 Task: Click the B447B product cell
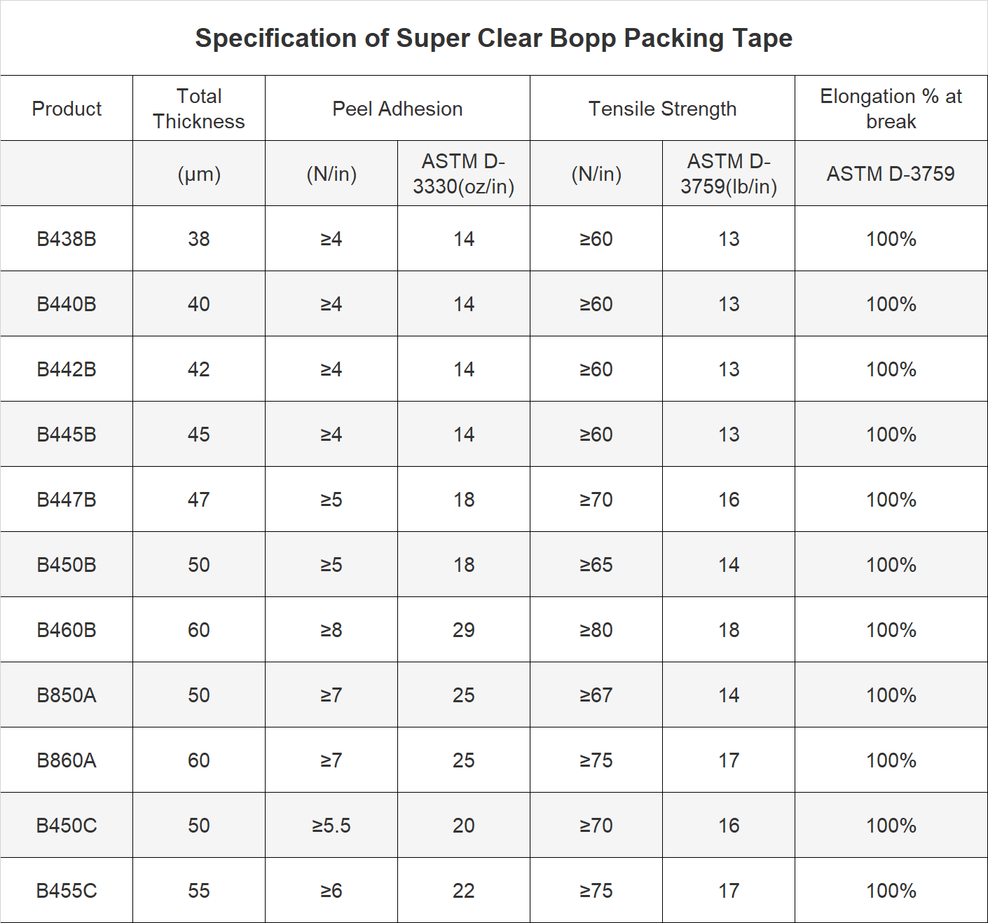[x=67, y=500]
